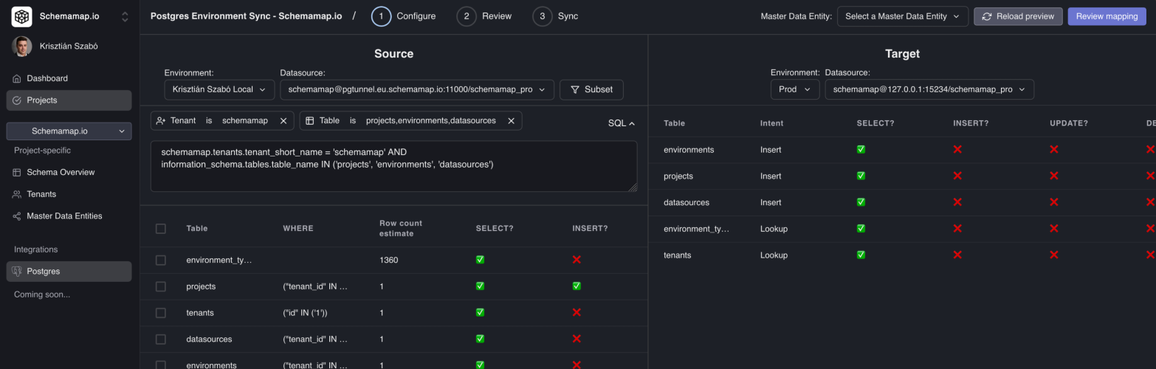The image size is (1156, 369).
Task: Open Master Data Entities page
Action: point(69,216)
